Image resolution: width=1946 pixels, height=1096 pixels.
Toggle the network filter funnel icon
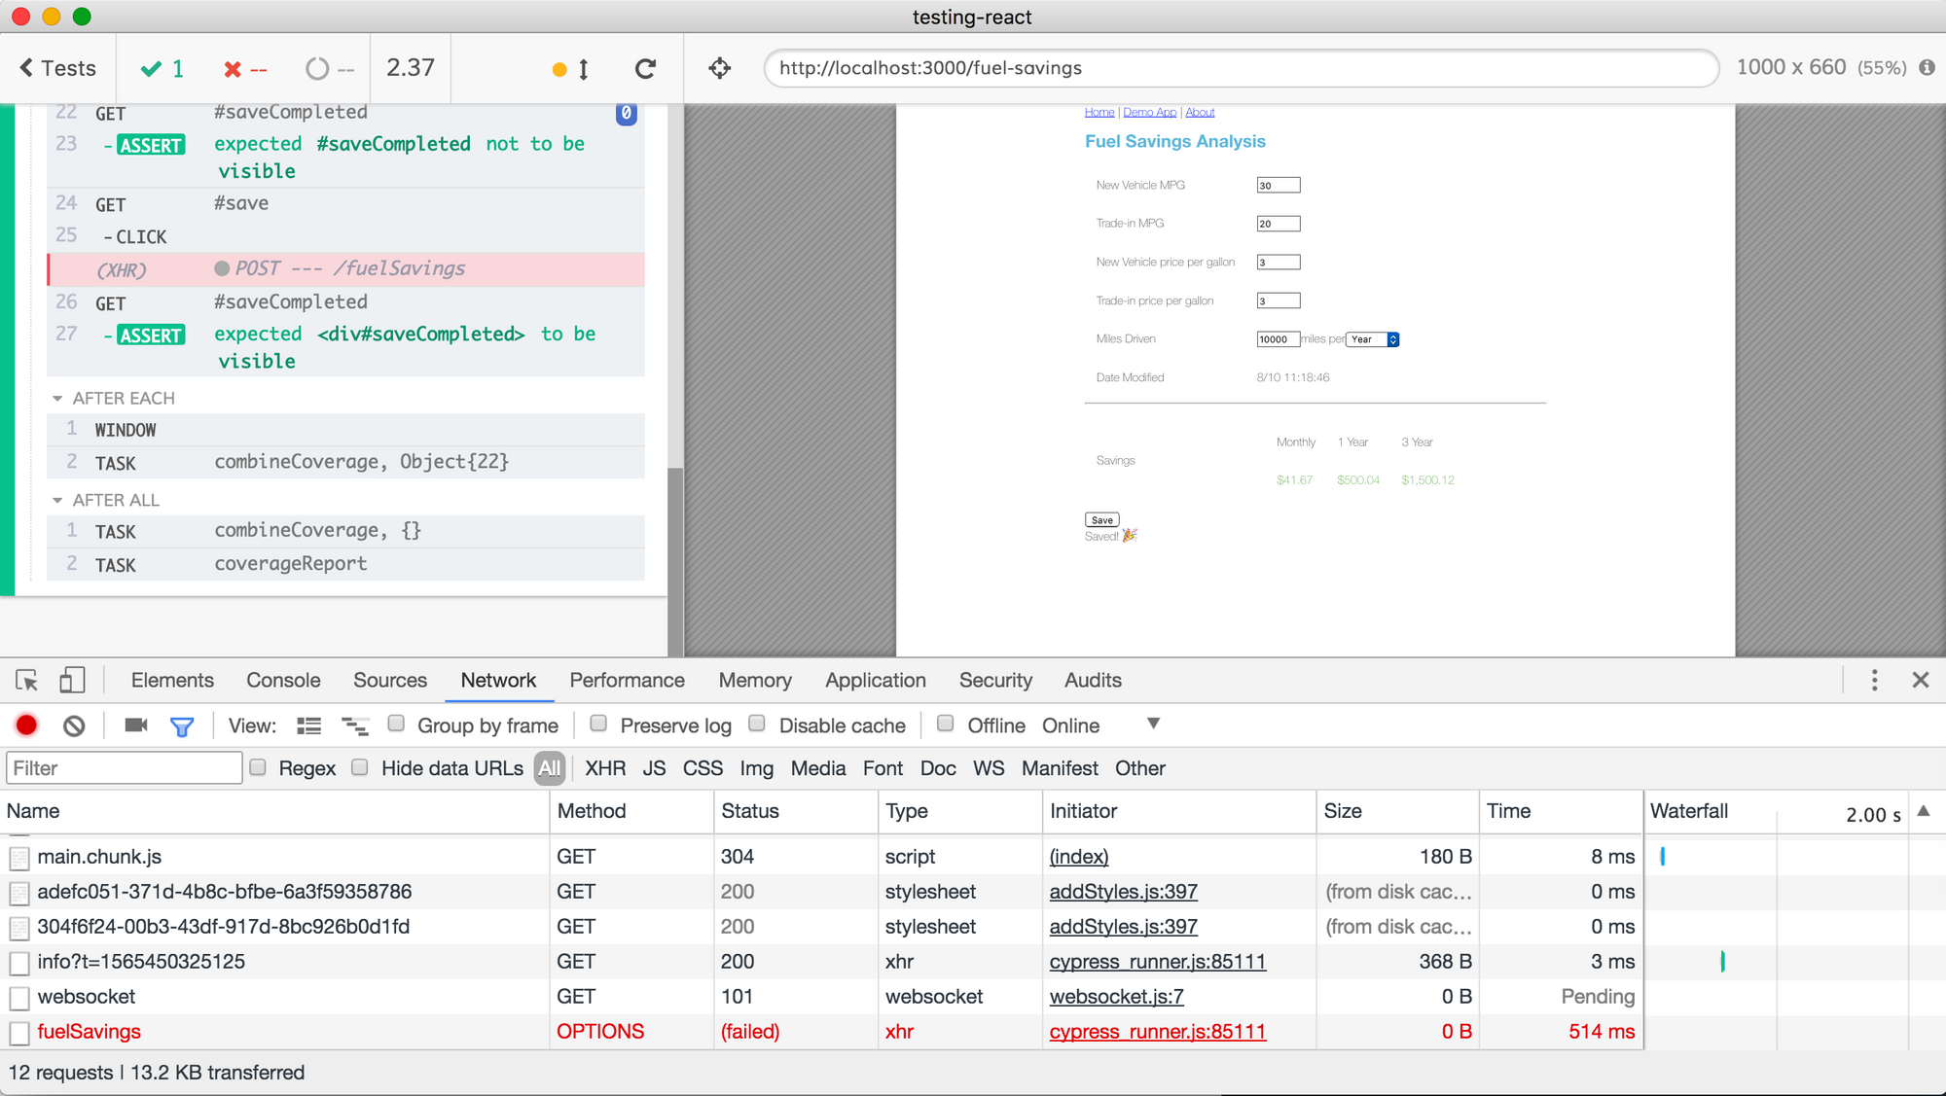182,725
